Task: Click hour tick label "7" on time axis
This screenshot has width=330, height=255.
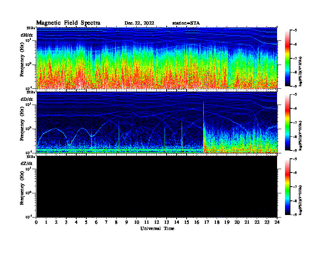Action: point(107,222)
